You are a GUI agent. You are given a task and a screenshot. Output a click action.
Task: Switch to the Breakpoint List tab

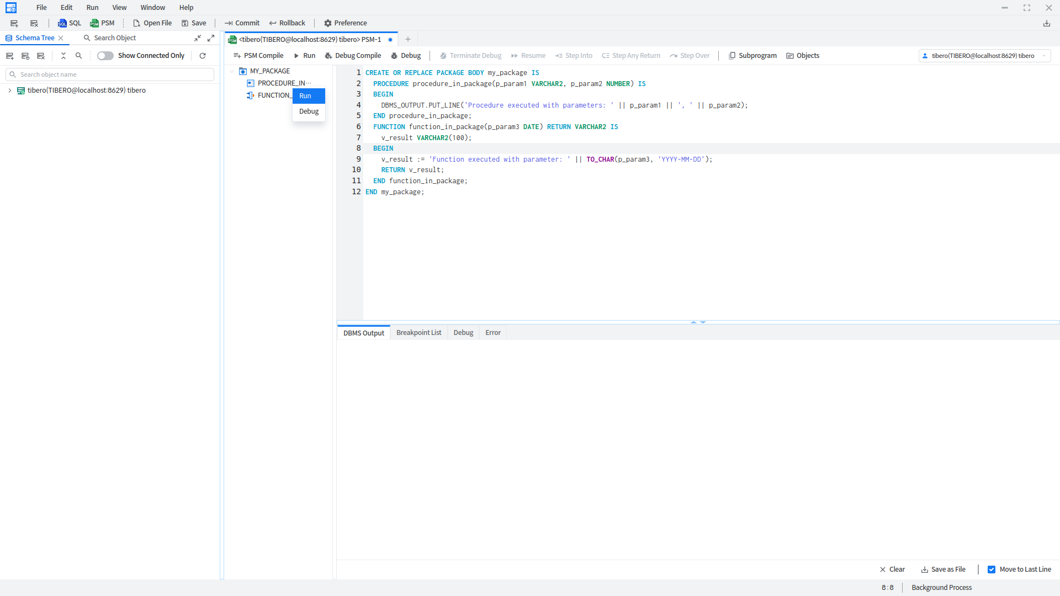coord(418,333)
